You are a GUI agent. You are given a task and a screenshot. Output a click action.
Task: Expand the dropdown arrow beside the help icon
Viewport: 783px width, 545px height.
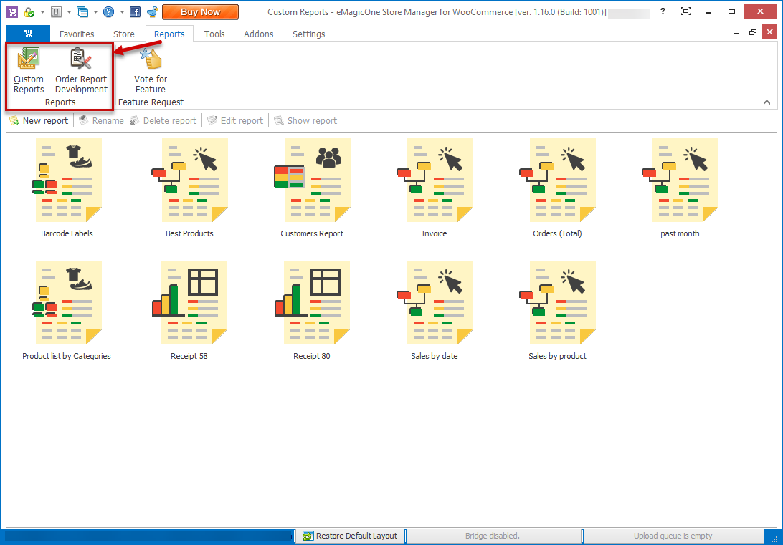(x=121, y=12)
